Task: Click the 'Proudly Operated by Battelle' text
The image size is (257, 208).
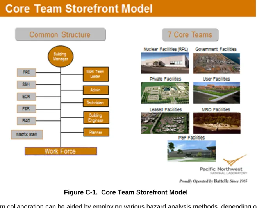Action: pos(213,181)
